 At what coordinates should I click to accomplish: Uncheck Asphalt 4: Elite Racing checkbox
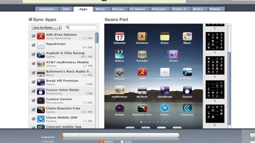click(33, 54)
